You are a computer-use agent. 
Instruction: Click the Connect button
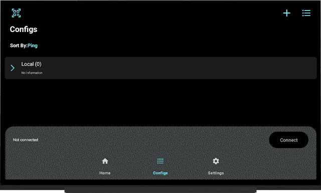pos(289,140)
